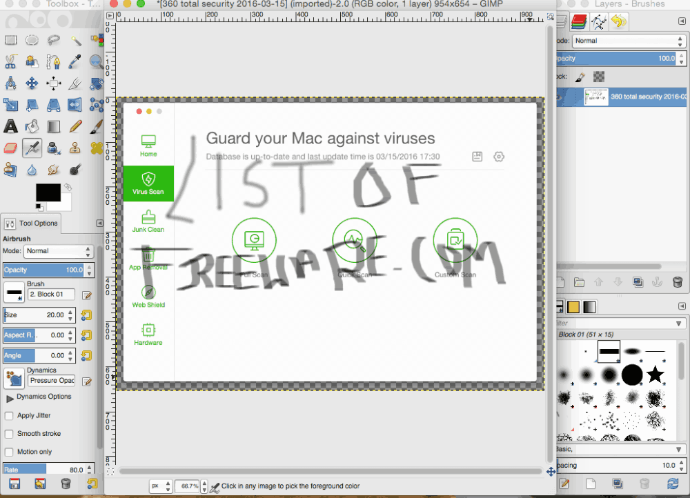The image size is (690, 498).
Task: Select the Zoom magnifier tool
Action: tap(97, 61)
